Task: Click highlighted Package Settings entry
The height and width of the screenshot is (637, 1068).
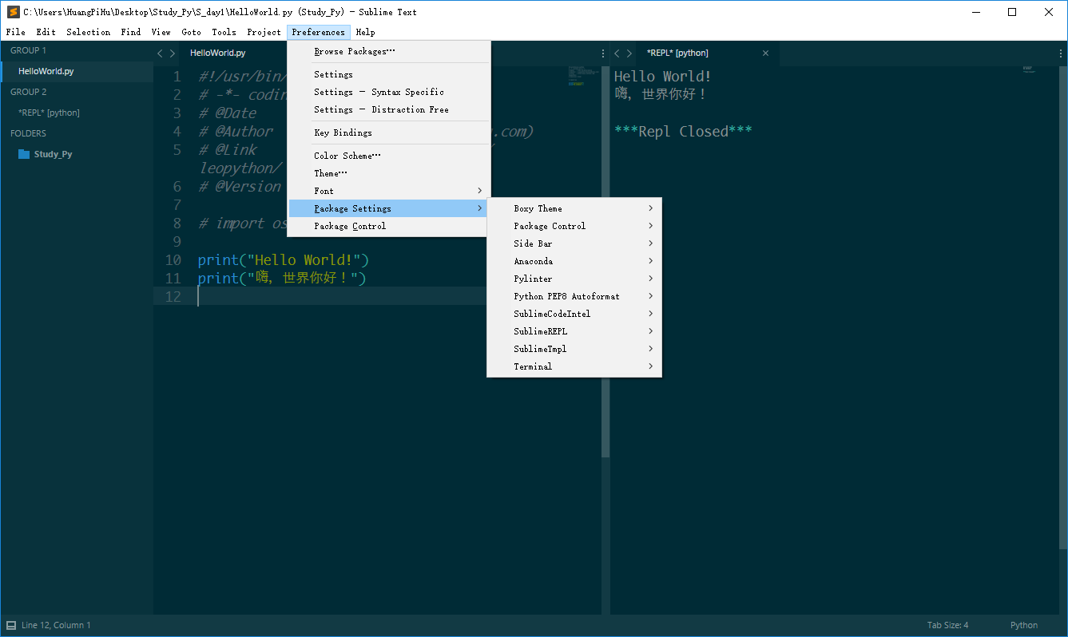Action: (389, 208)
